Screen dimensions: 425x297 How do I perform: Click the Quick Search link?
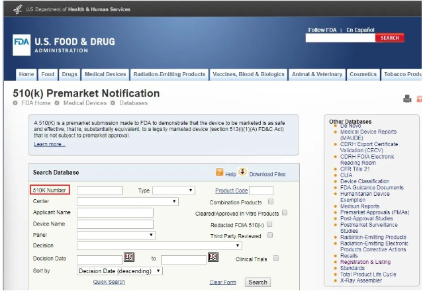pyautogui.click(x=109, y=282)
